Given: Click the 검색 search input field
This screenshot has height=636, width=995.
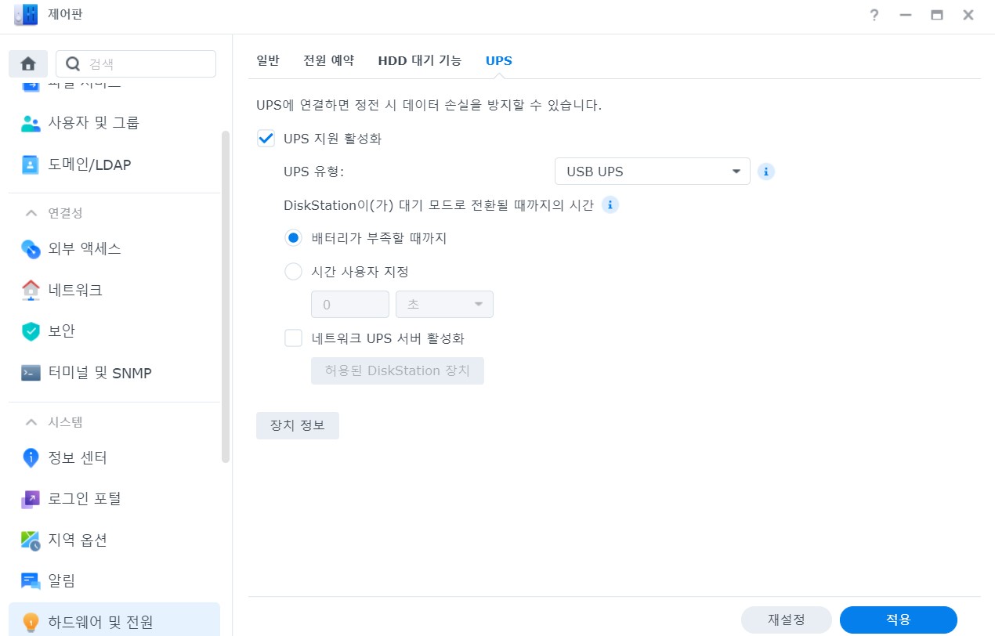Looking at the screenshot, I should point(136,64).
